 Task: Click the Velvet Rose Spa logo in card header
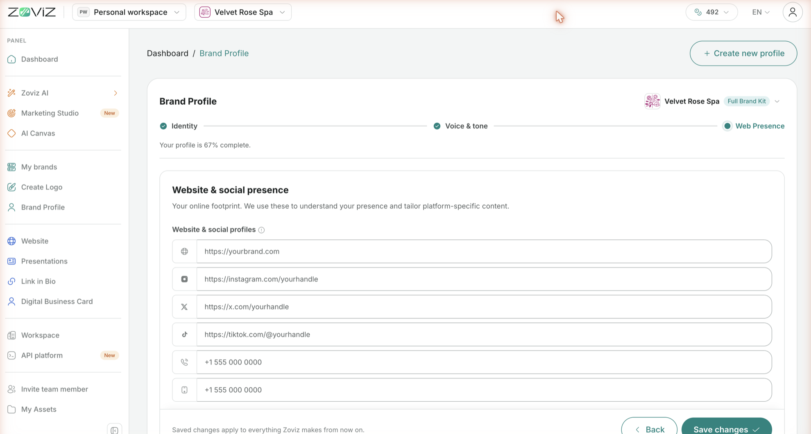[652, 101]
